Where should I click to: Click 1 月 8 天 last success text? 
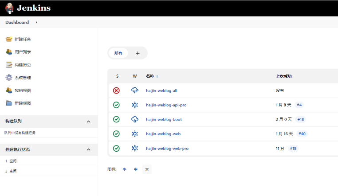[283, 105]
